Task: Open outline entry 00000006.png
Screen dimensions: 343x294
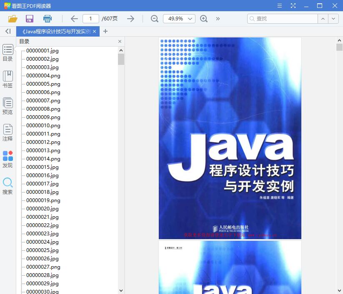Action: point(43,92)
